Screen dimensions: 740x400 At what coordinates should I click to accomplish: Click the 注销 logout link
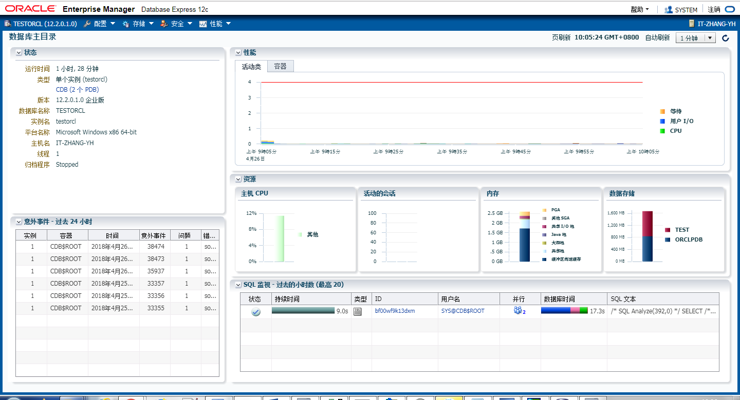click(714, 9)
